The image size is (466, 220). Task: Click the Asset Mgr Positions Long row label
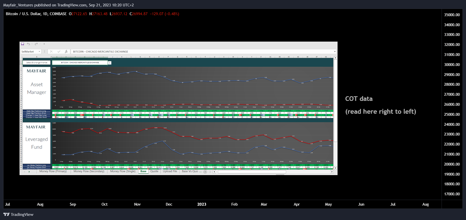click(36, 111)
